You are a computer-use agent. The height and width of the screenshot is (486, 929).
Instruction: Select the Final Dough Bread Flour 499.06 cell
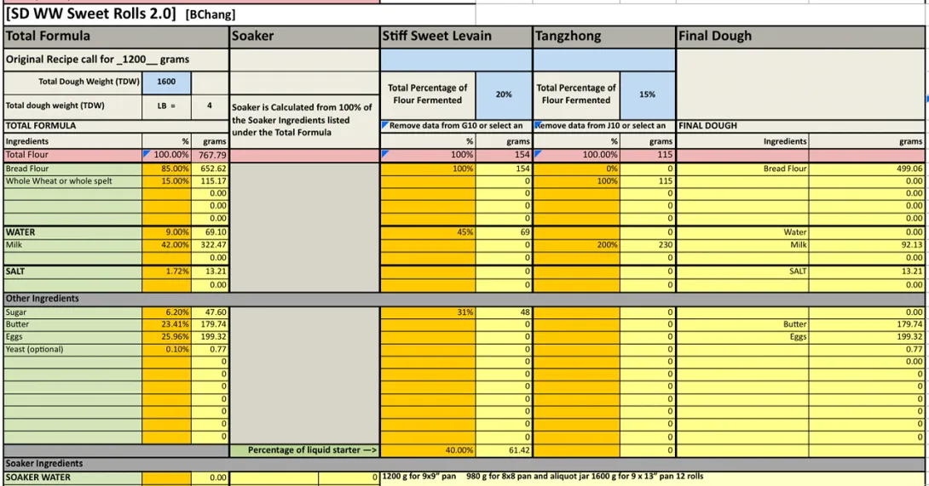(866, 169)
